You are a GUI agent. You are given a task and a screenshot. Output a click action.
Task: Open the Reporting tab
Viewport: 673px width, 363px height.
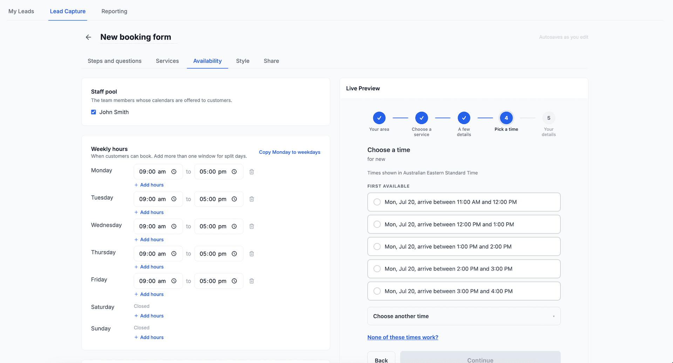point(114,11)
